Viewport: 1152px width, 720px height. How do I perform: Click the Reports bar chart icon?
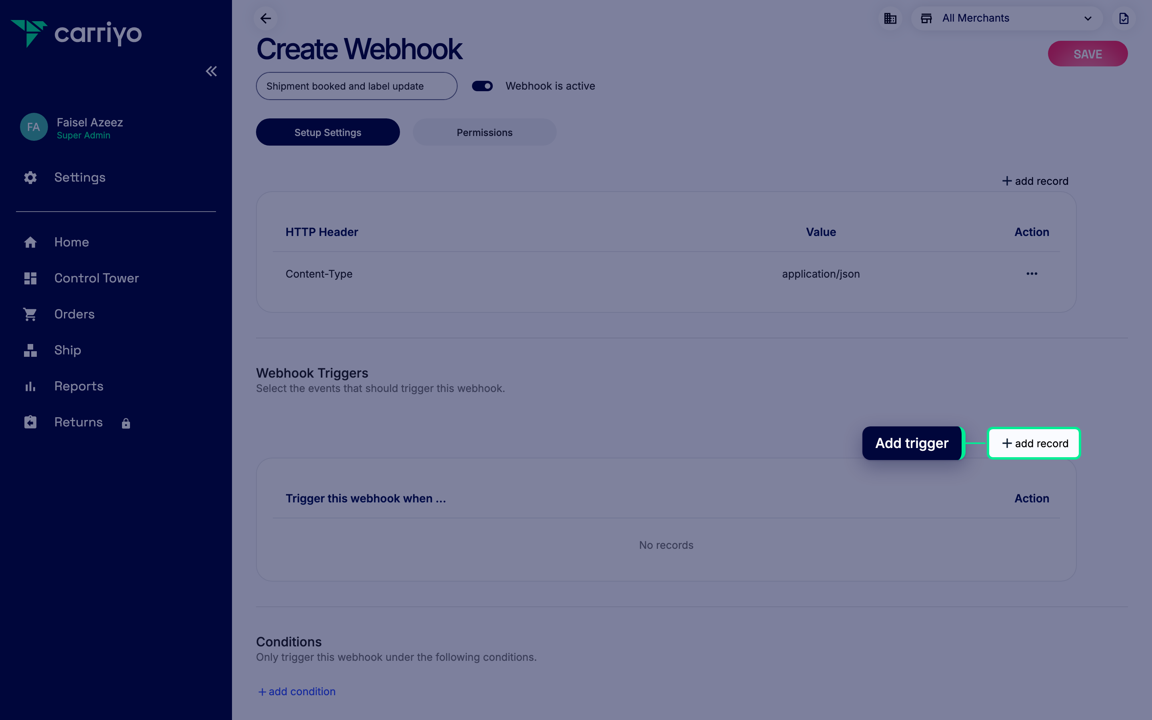point(30,386)
